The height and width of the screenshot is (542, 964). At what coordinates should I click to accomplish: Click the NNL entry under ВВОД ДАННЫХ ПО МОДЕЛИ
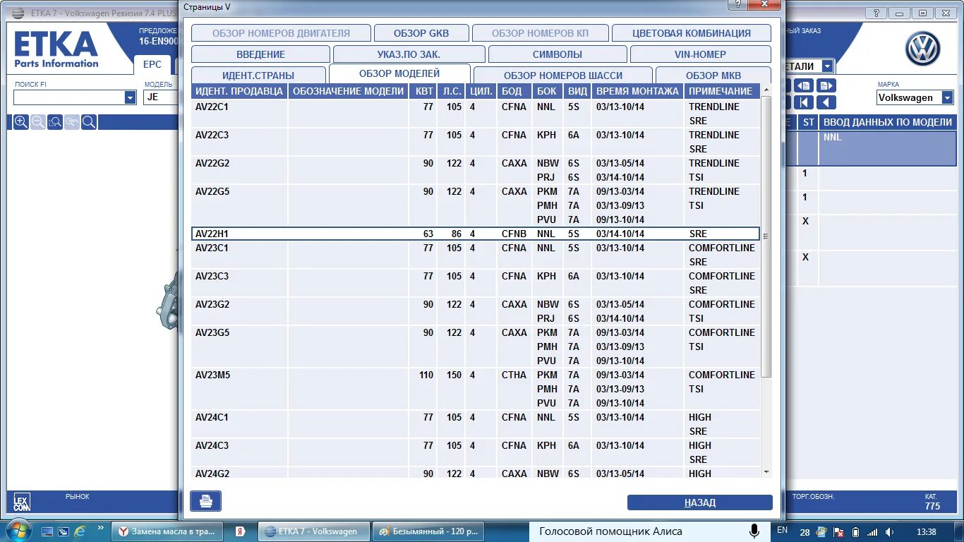[833, 138]
